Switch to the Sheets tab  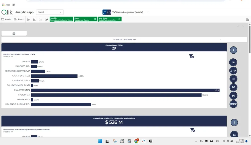tap(19, 19)
